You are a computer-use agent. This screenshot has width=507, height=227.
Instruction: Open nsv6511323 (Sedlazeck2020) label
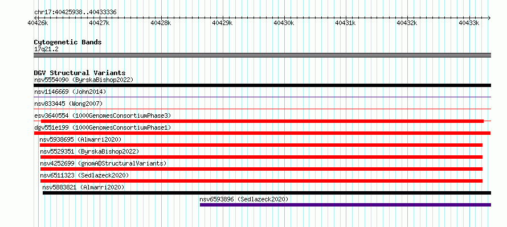(x=84, y=175)
